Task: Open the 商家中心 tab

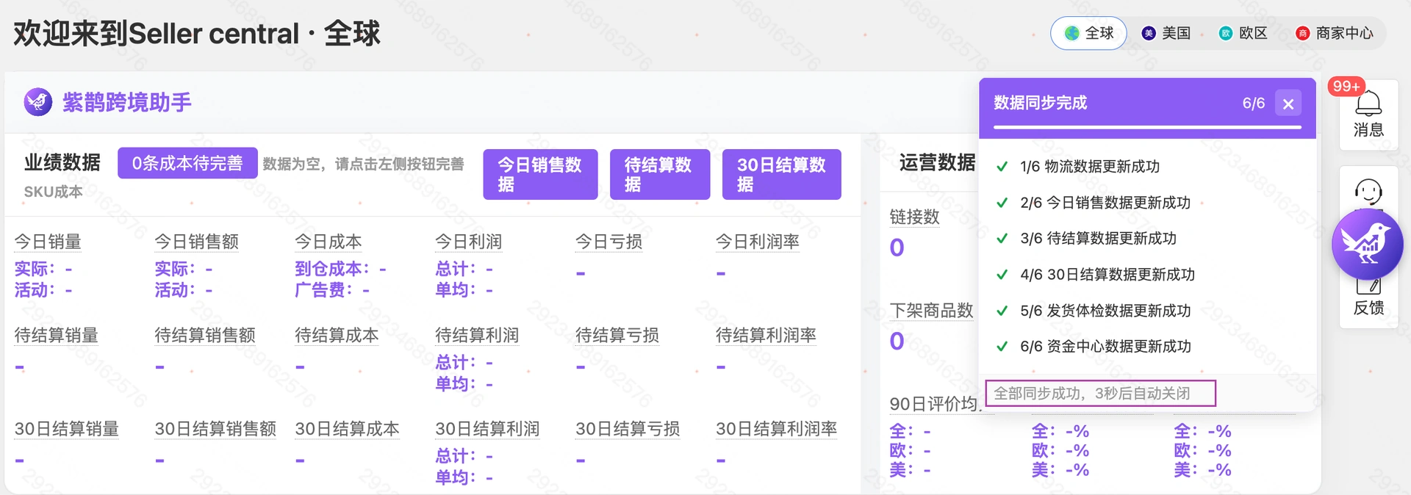Action: [x=1334, y=33]
